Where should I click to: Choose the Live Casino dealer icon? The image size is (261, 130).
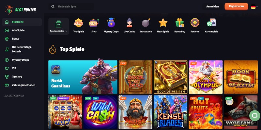[129, 23]
